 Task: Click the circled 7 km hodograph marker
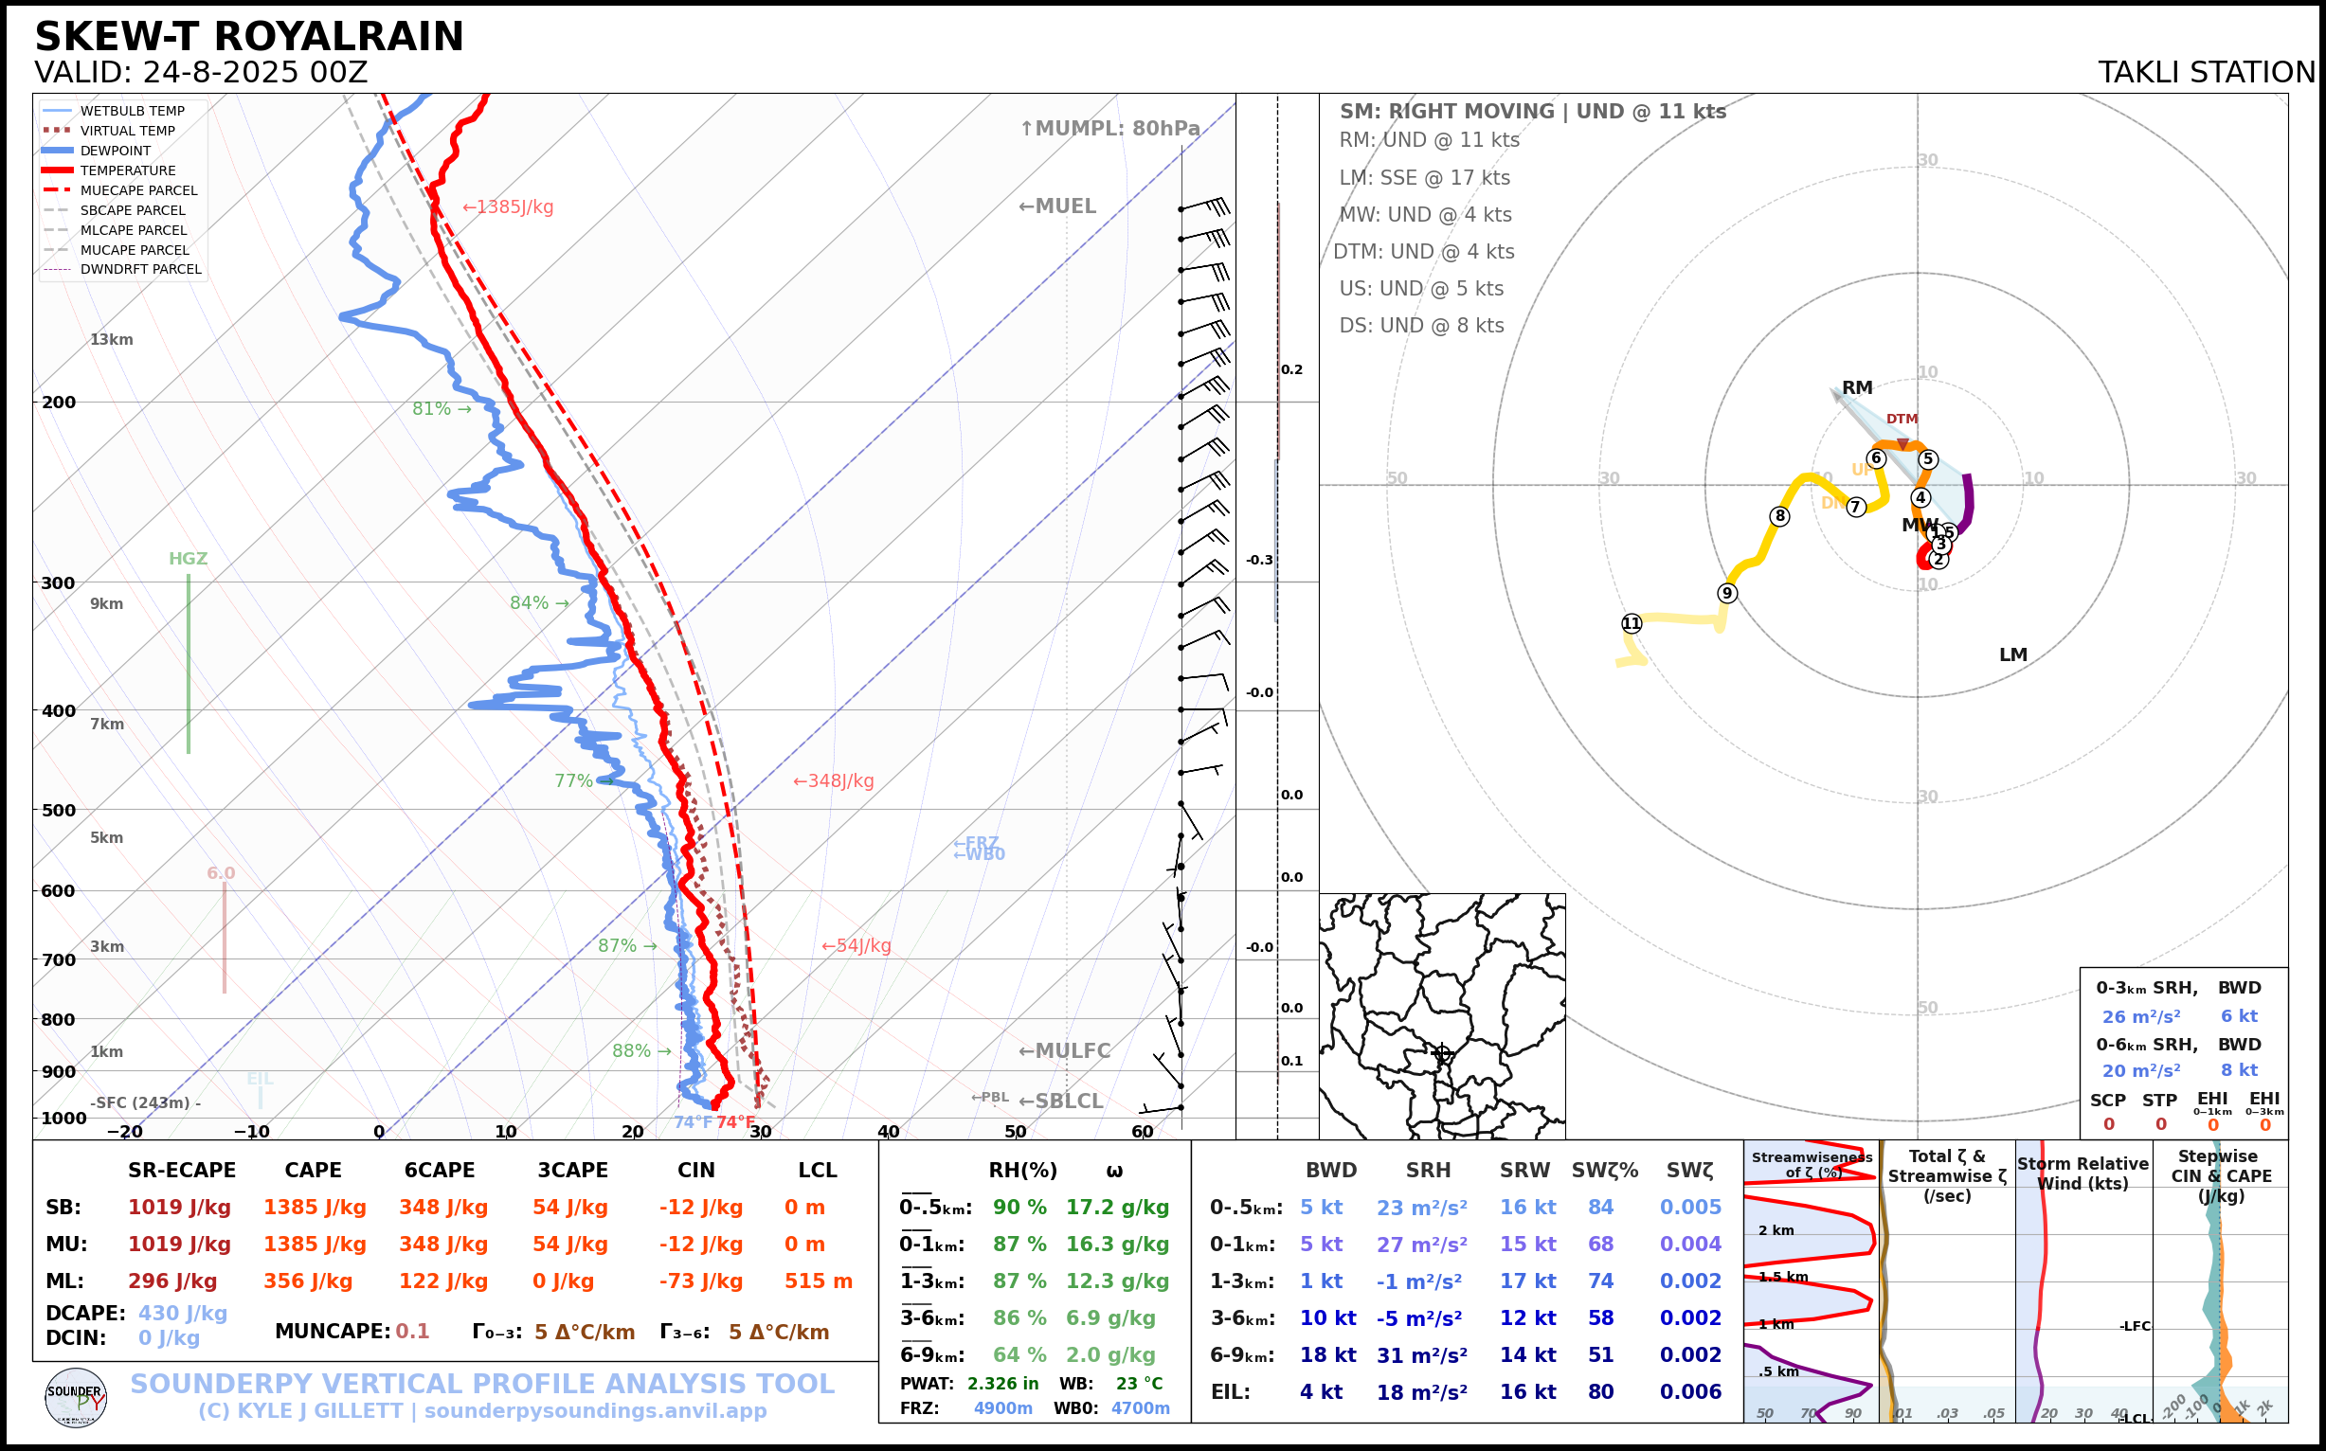pos(1856,507)
